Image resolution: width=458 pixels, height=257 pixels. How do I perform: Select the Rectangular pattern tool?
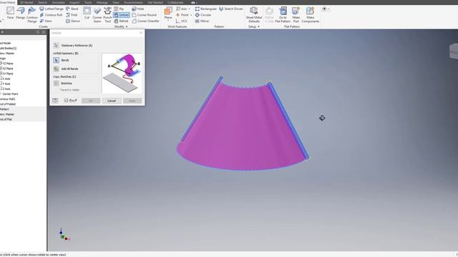click(206, 9)
